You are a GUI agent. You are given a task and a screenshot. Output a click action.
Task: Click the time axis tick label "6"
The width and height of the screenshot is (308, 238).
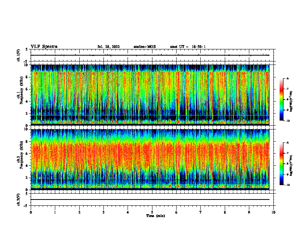point(177,212)
